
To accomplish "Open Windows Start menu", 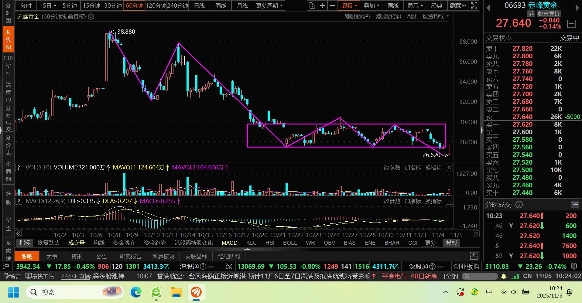I will tap(13, 292).
